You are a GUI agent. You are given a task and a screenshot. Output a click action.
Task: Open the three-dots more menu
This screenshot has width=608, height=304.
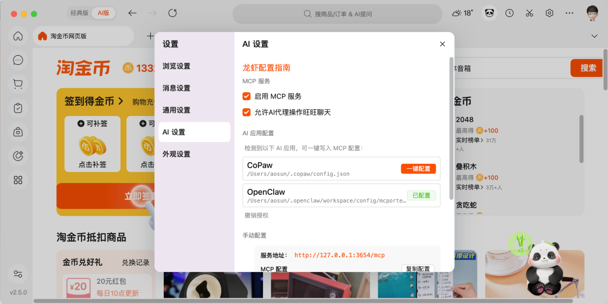[569, 13]
